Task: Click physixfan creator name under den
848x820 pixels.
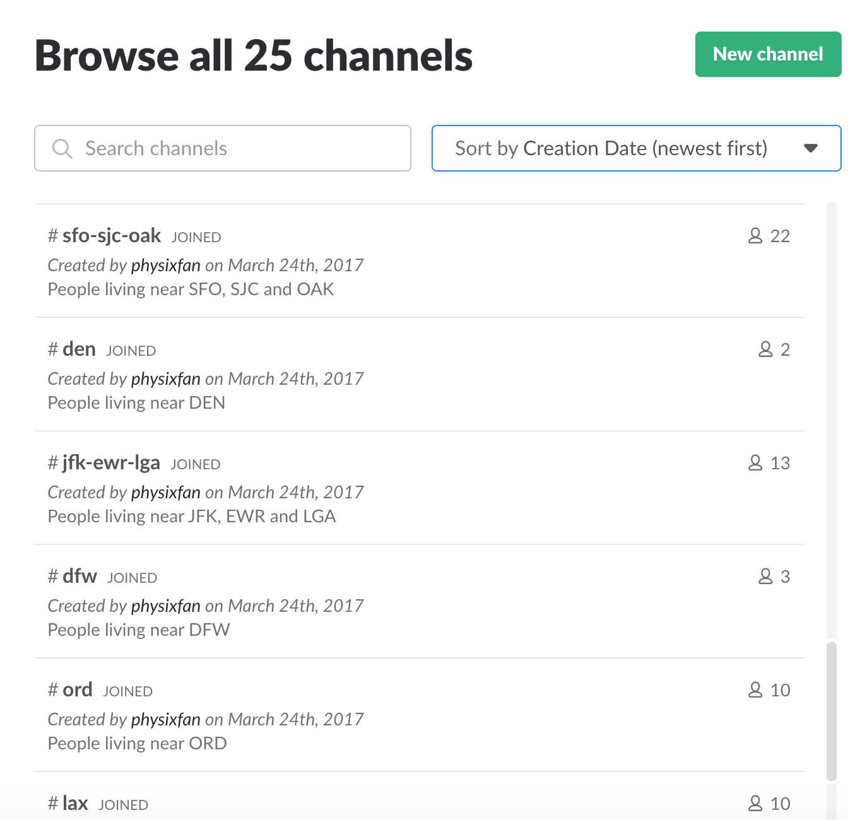Action: pyautogui.click(x=166, y=379)
